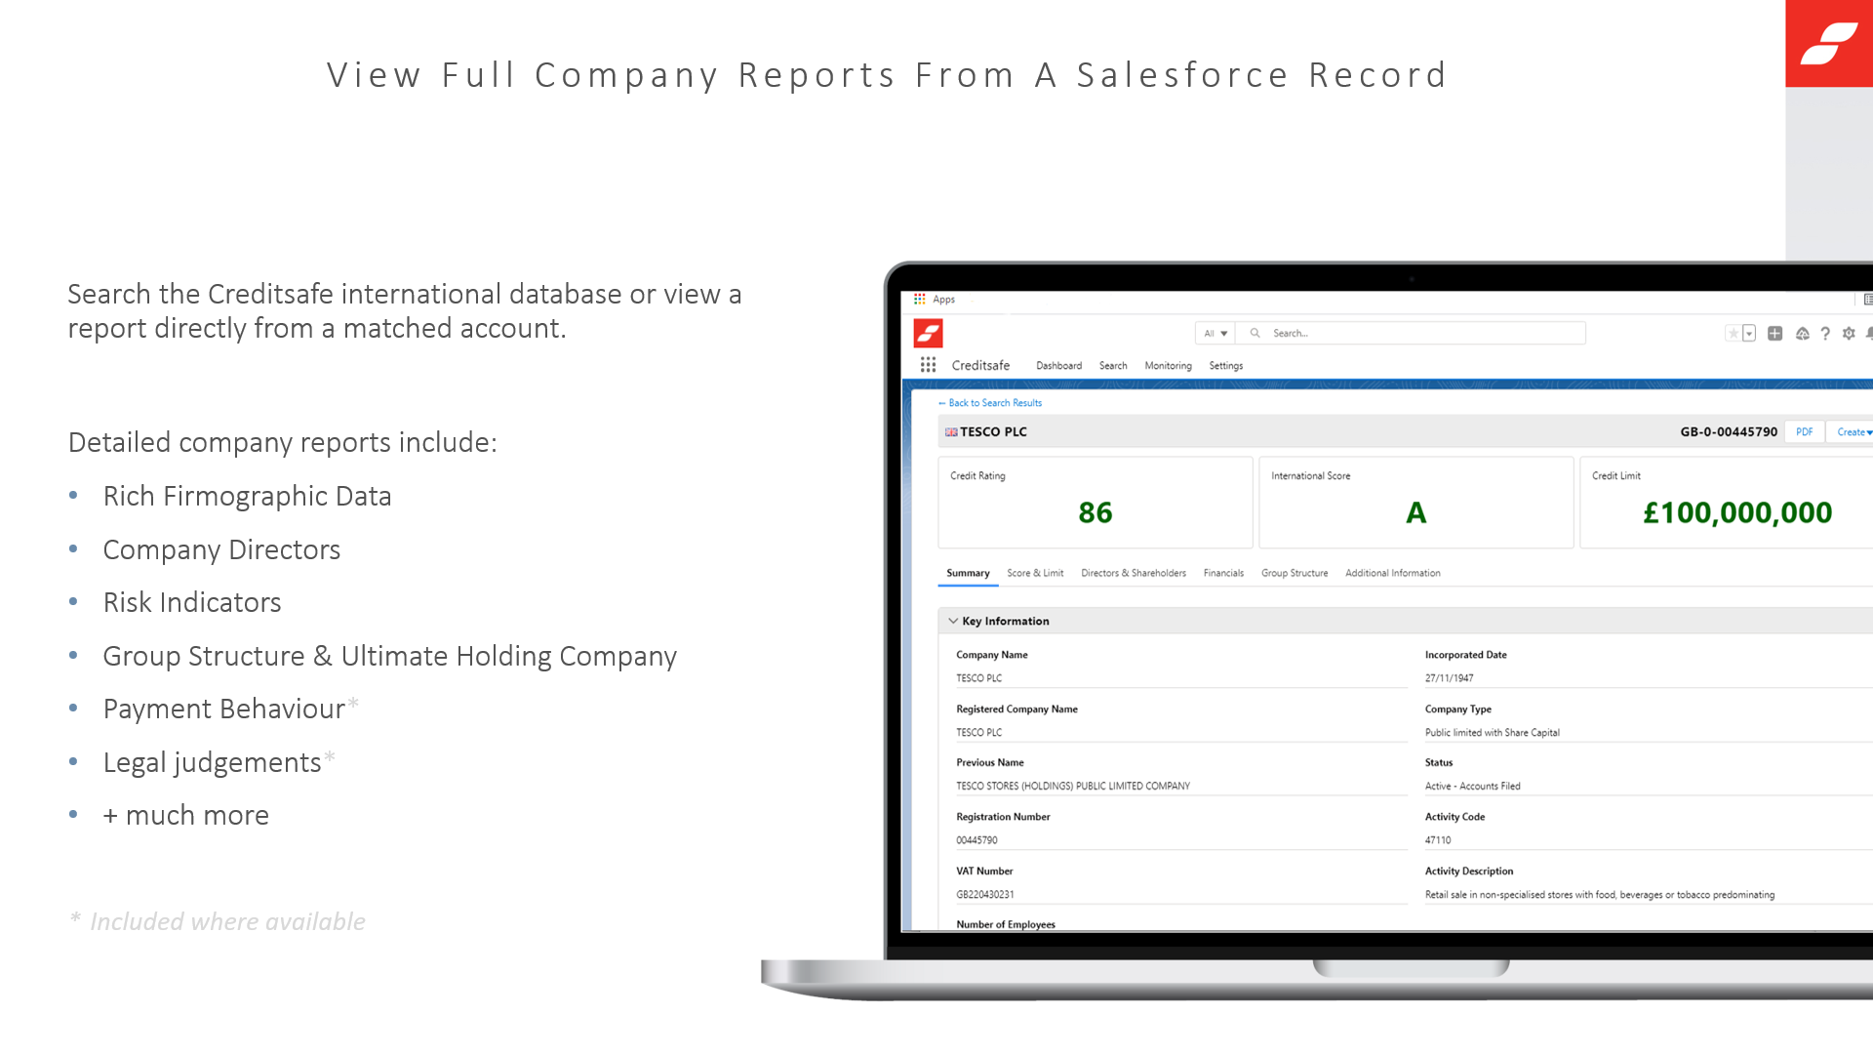
Task: Click Back to Search Results link
Action: pyautogui.click(x=994, y=403)
